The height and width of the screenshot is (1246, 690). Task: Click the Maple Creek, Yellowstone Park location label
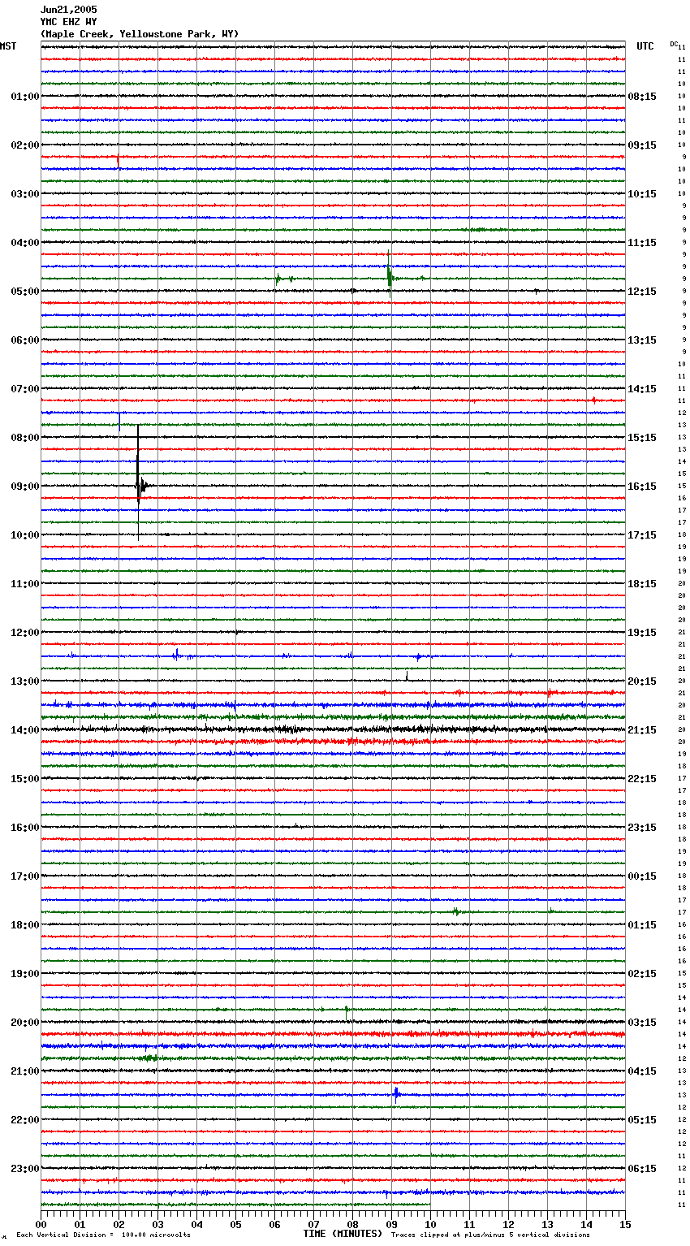(140, 34)
